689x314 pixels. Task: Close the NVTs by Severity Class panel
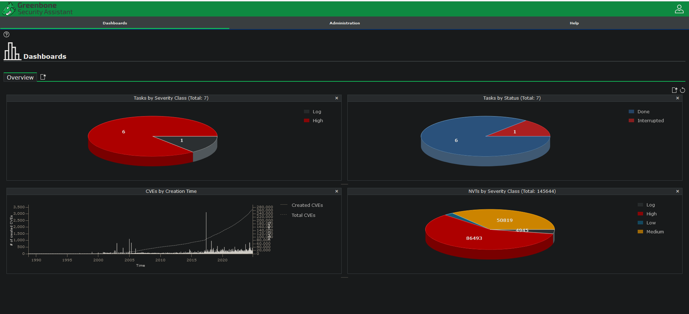[678, 191]
